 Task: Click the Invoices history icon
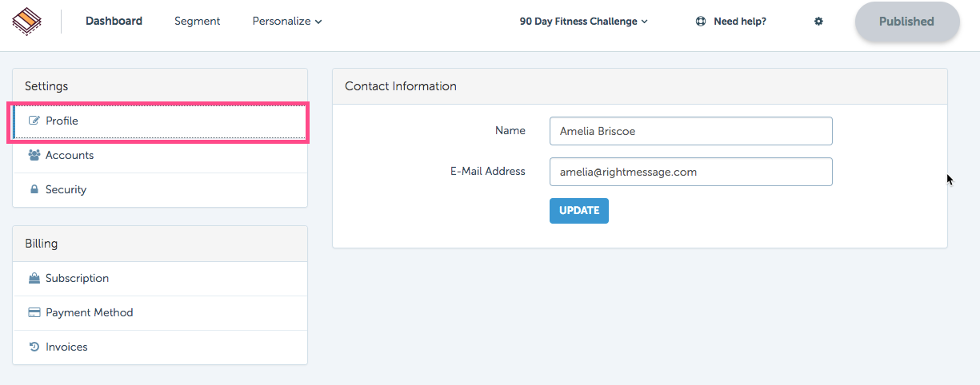(x=34, y=347)
